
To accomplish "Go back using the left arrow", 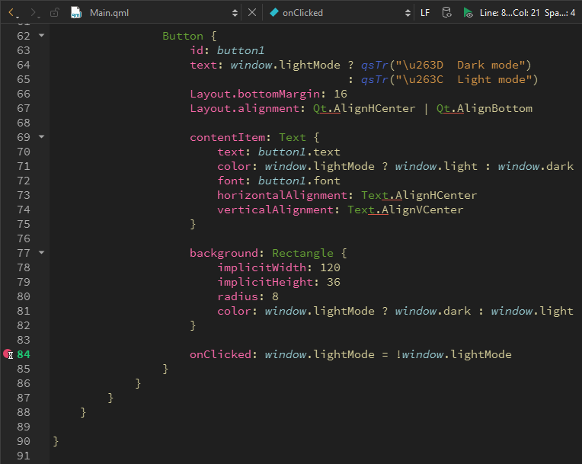I will (x=12, y=13).
